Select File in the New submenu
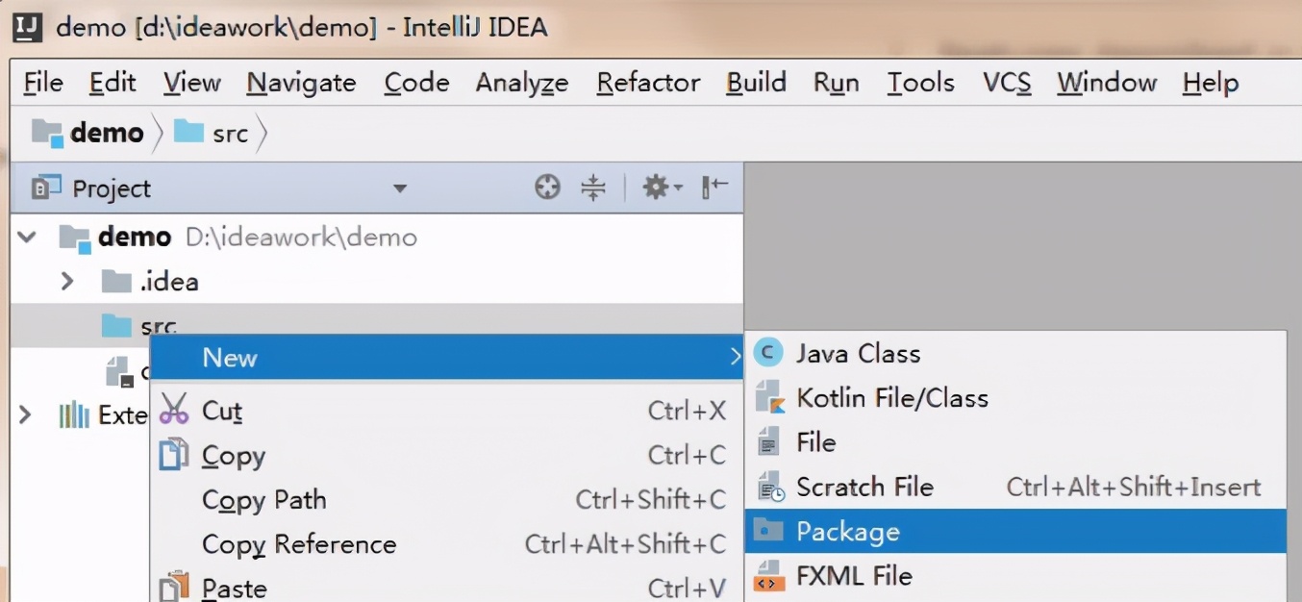 coord(1015,442)
